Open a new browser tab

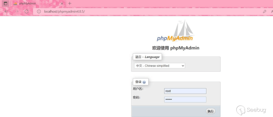tap(70, 3)
